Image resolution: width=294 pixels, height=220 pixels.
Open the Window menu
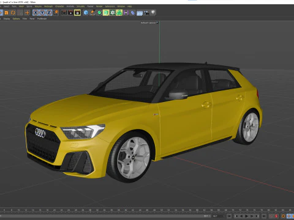[x=121, y=6]
